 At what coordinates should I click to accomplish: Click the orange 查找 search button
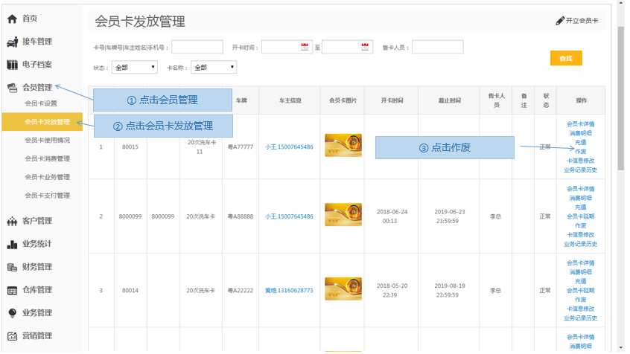click(x=566, y=58)
